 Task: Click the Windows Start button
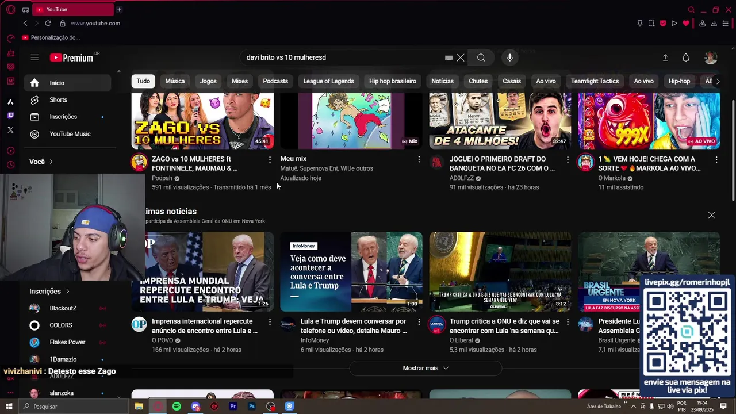9,407
